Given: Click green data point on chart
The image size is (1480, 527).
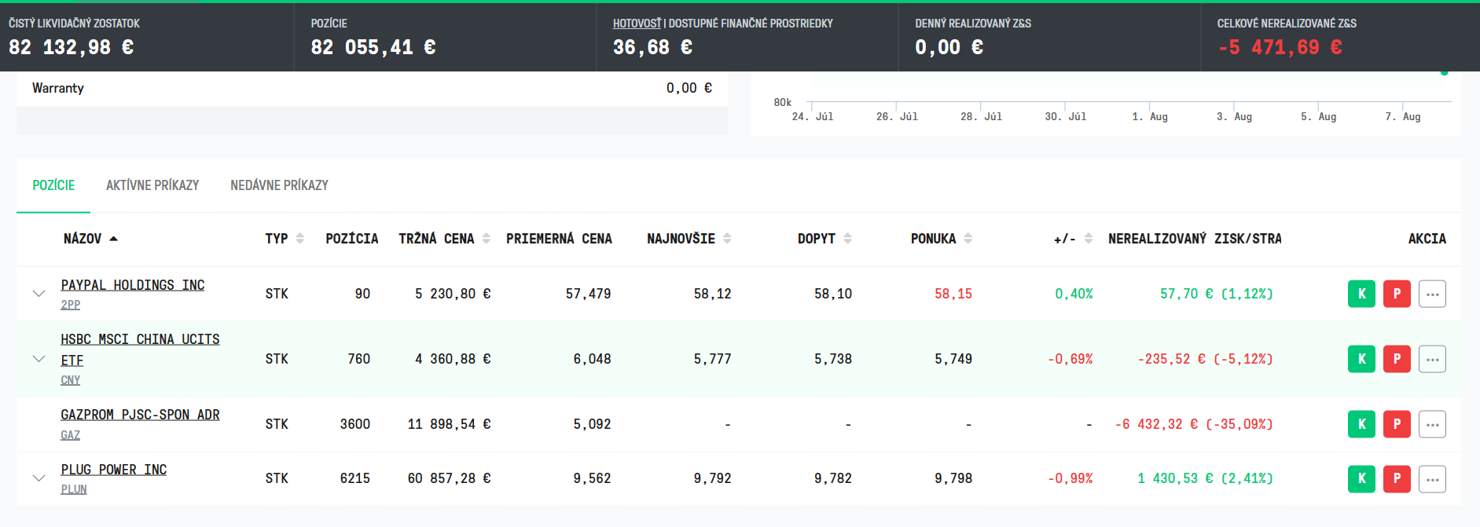Looking at the screenshot, I should pos(1444,72).
